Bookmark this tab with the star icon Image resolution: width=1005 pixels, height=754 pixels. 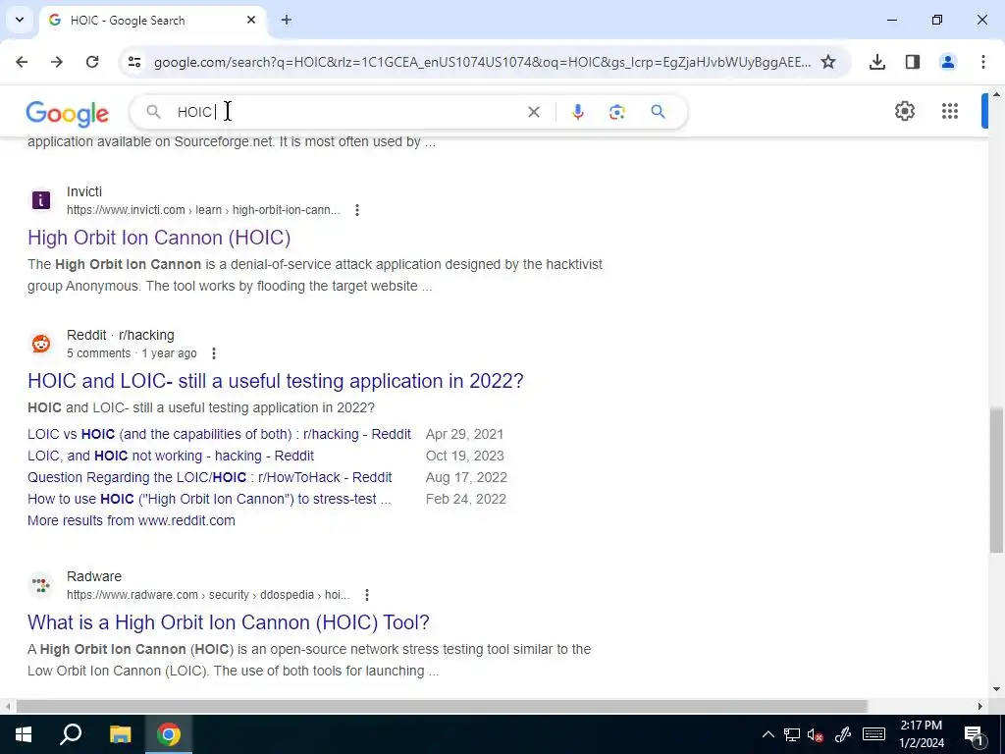[x=828, y=62]
